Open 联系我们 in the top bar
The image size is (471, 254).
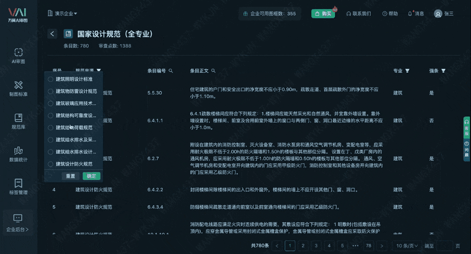[x=358, y=14]
